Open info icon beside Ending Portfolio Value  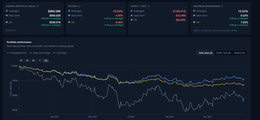coord(37,6)
